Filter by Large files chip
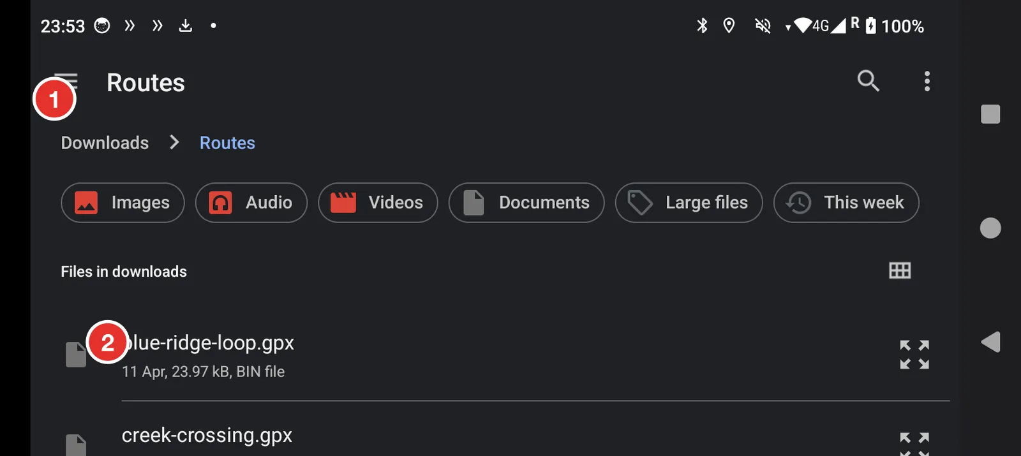 pos(689,203)
